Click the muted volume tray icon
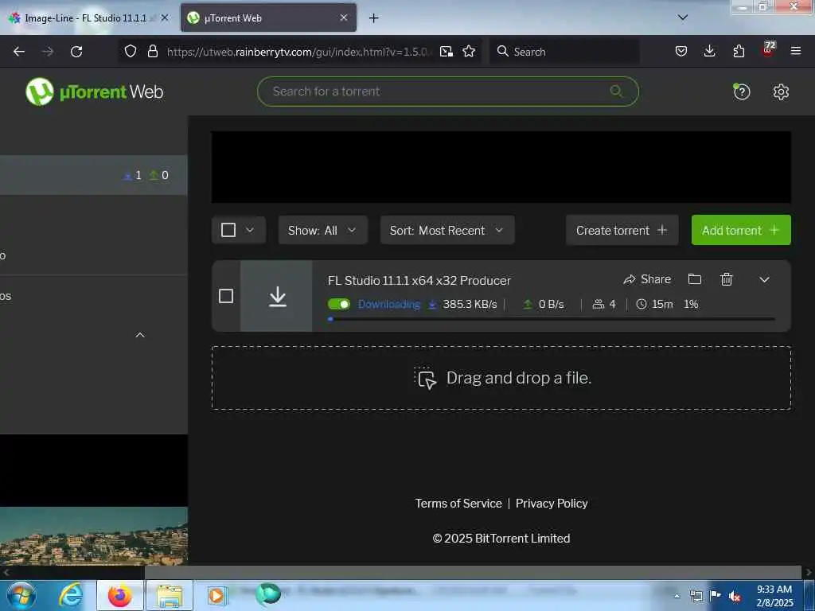 (x=734, y=596)
